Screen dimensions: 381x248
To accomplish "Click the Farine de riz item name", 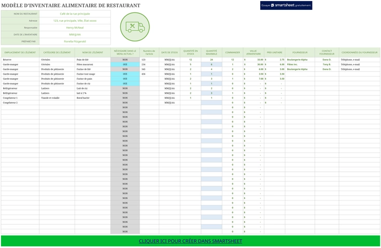I will pyautogui.click(x=93, y=83).
